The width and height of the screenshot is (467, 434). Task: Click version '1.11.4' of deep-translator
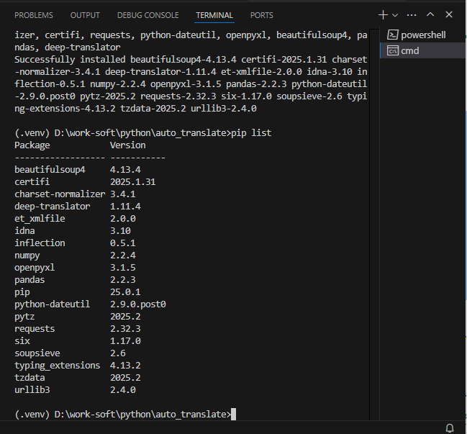(125, 206)
